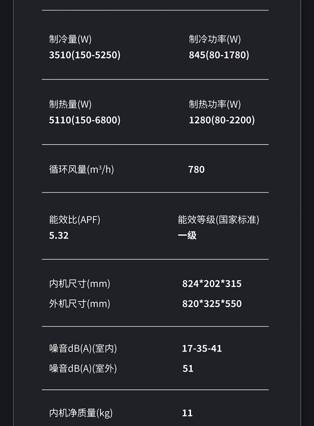Select the 一级 energy grade value
Screen dimensions: 314x426
(x=187, y=235)
